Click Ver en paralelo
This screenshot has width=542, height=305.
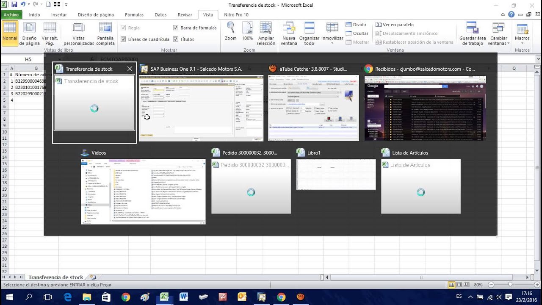click(x=395, y=25)
